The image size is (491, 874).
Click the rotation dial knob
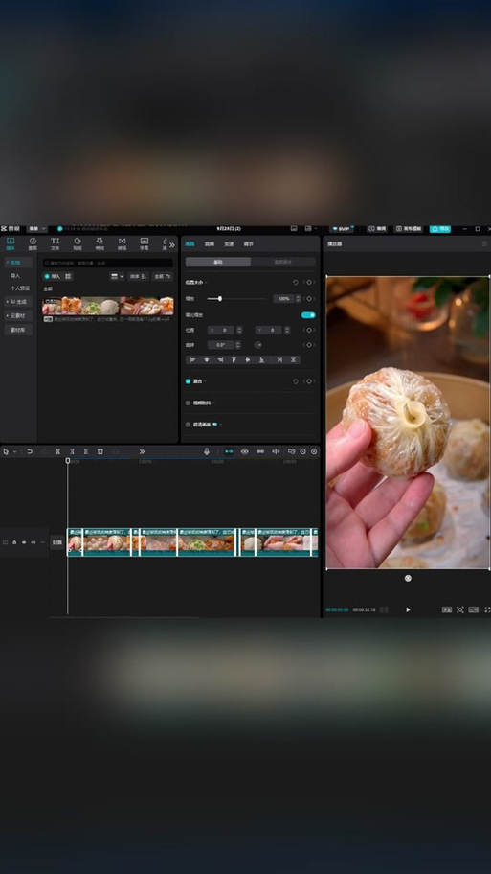click(257, 345)
